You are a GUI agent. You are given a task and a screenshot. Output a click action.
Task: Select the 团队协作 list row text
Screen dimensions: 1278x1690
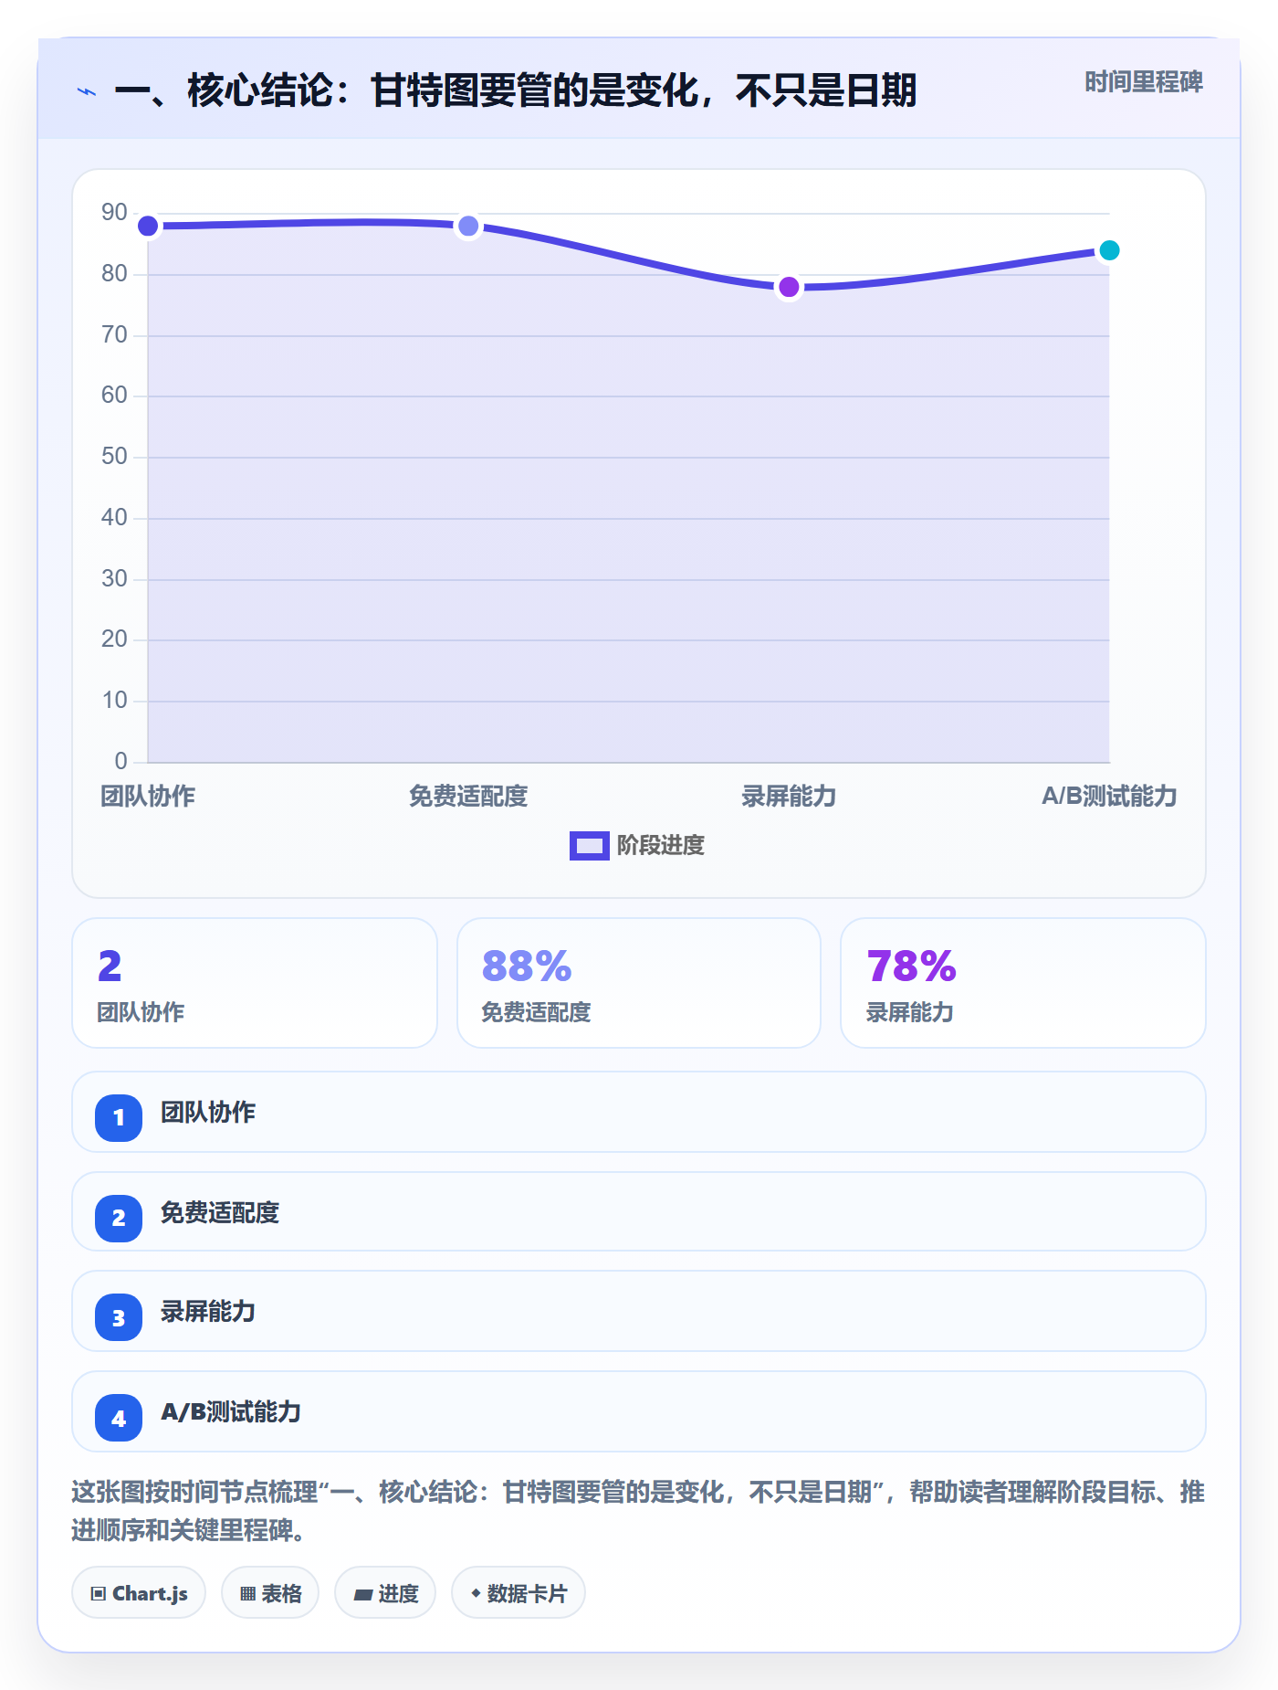click(208, 1113)
